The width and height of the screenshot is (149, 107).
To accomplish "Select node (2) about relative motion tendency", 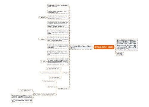I will click(51, 73).
